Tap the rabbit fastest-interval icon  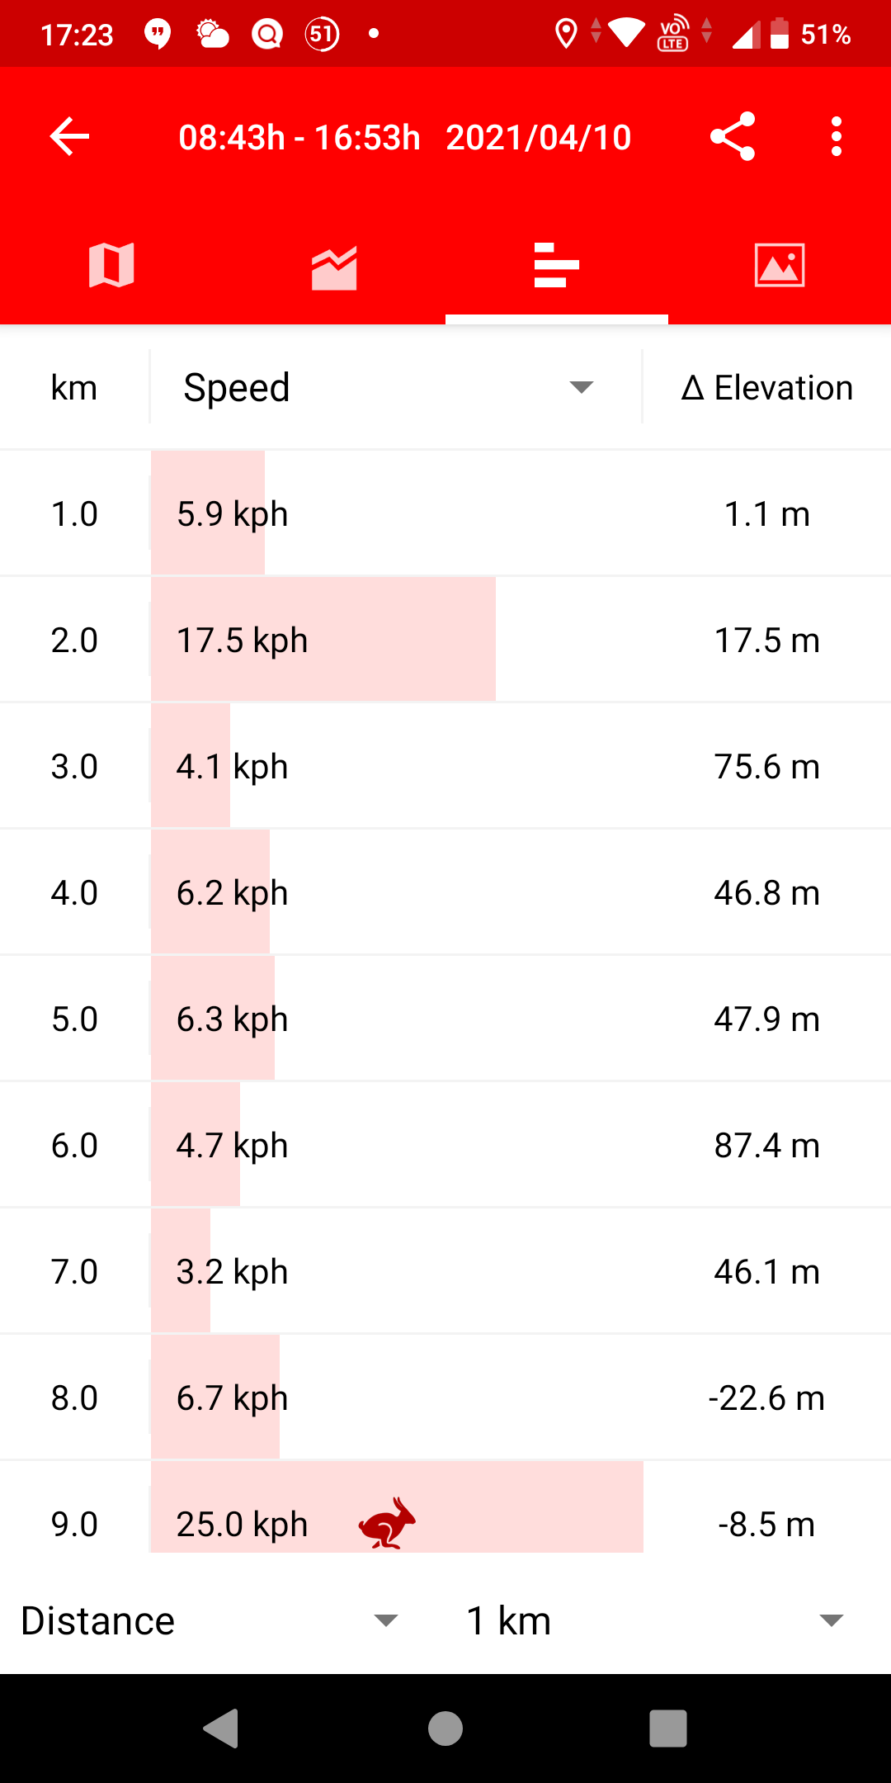(x=387, y=1523)
